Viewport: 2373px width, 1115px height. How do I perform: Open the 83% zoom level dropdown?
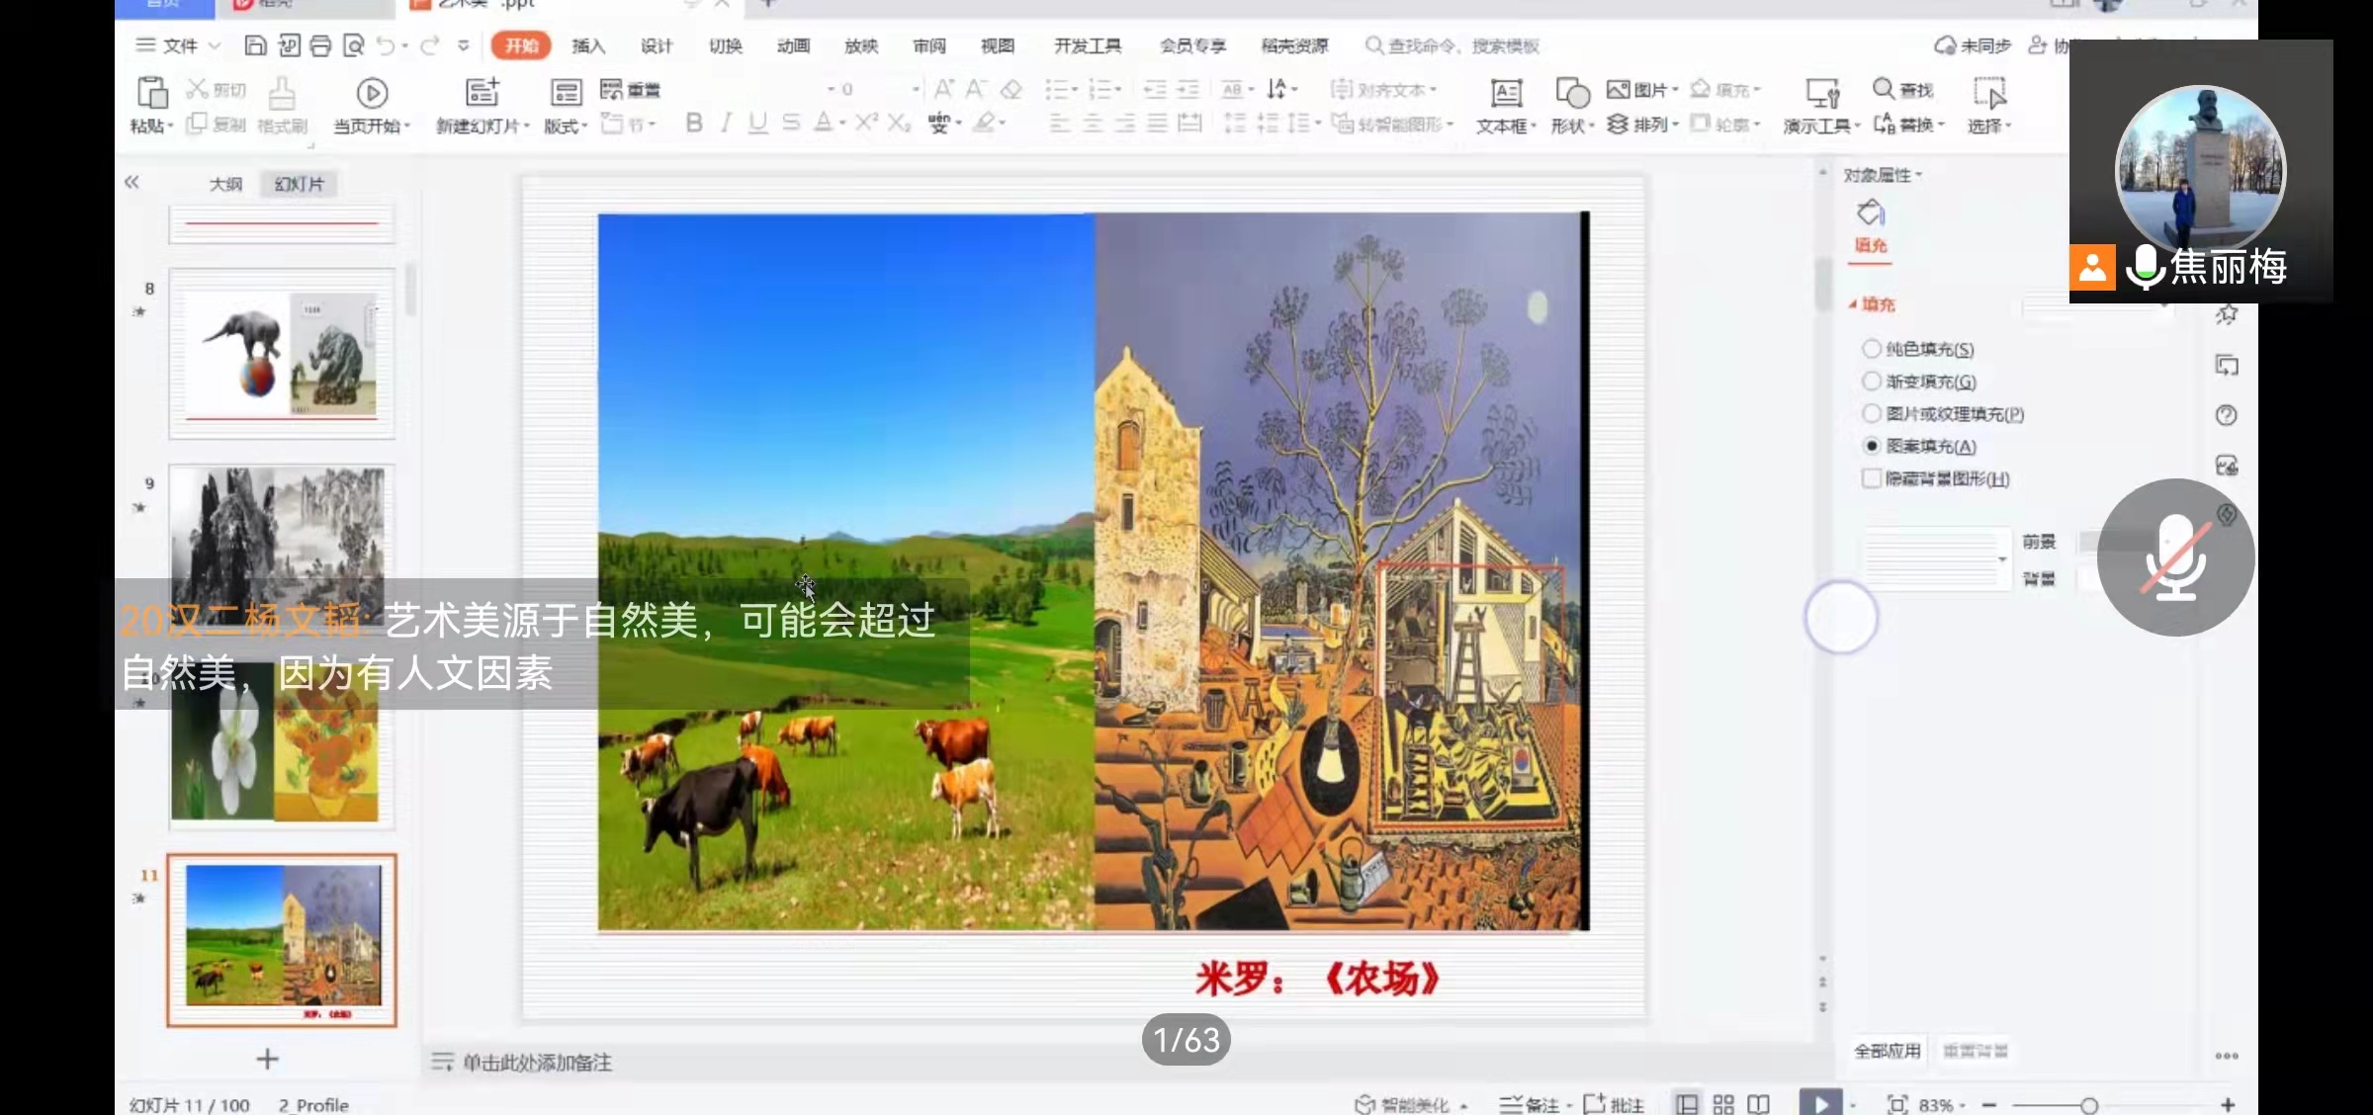tap(1942, 1105)
